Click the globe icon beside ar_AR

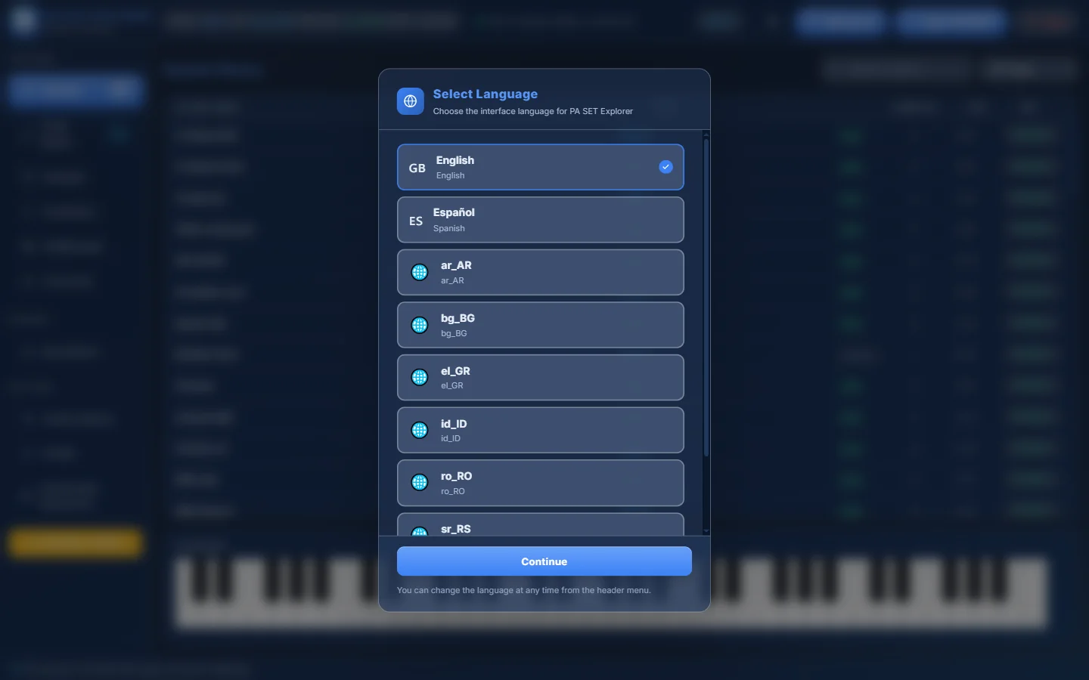point(420,272)
